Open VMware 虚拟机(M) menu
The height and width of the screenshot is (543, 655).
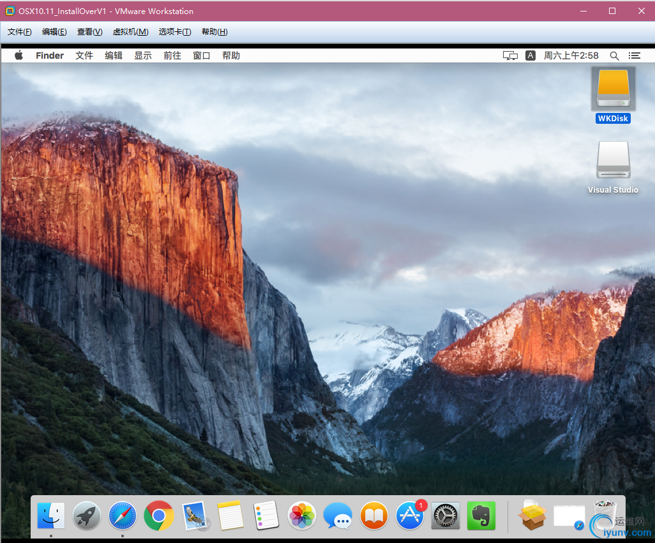[x=130, y=32]
